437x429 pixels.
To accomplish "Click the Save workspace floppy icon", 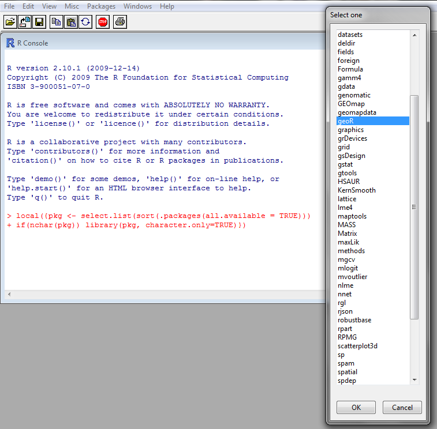I will [x=39, y=22].
